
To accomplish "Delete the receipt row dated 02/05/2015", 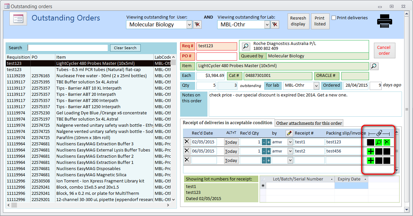I will pos(187,142).
